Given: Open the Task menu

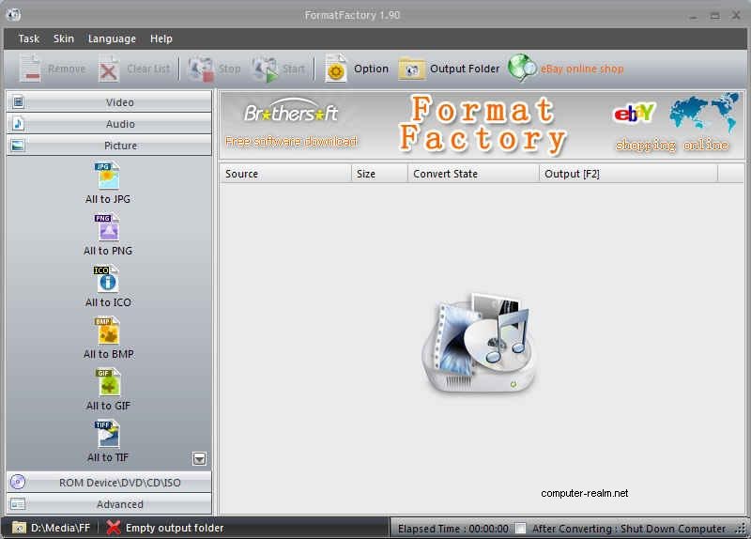Looking at the screenshot, I should [29, 38].
